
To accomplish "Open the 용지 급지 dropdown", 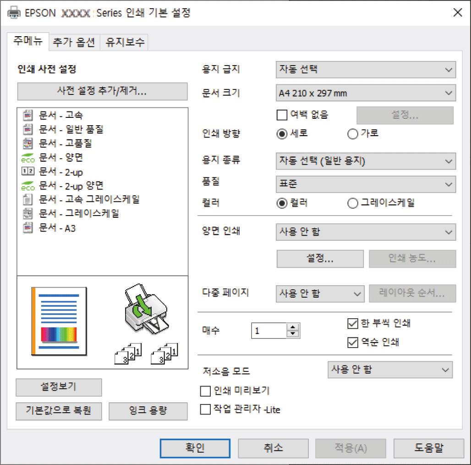I will point(366,70).
